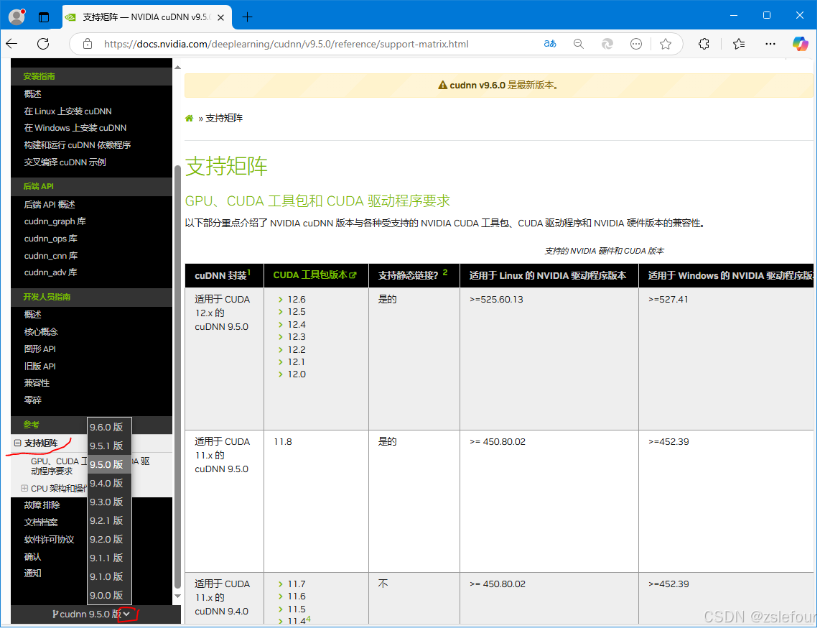The image size is (820, 631).
Task: Click the Edge refresh-style icon in address bar
Action: 607,44
